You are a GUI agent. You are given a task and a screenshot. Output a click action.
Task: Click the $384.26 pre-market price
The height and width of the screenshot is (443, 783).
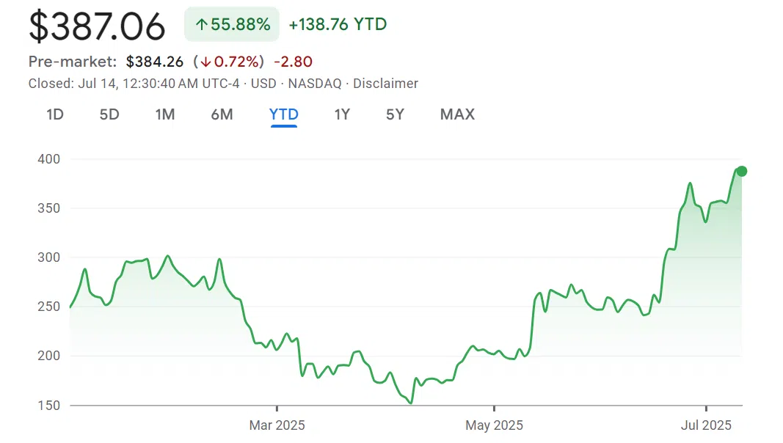[155, 62]
